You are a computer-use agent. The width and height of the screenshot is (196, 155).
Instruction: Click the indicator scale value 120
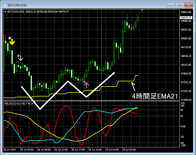[x=182, y=103]
